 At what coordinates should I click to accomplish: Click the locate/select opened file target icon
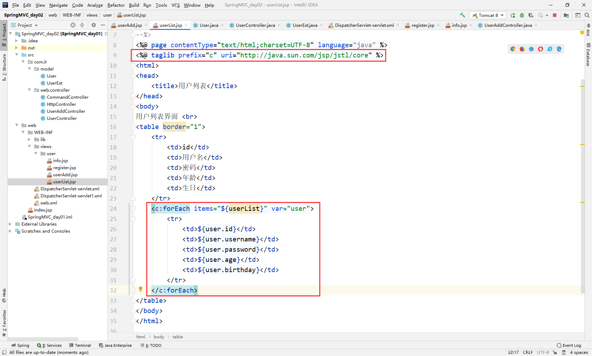73,25
